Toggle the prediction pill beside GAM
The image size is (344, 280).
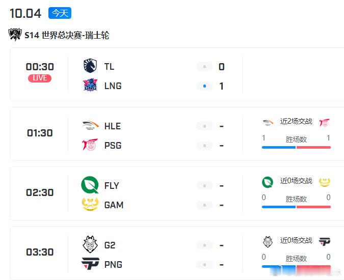(204, 205)
